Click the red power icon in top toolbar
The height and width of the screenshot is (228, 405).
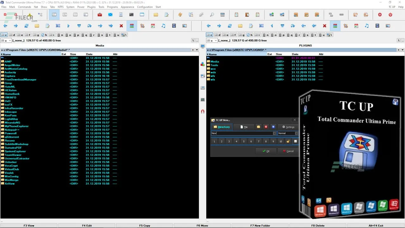[390, 15]
